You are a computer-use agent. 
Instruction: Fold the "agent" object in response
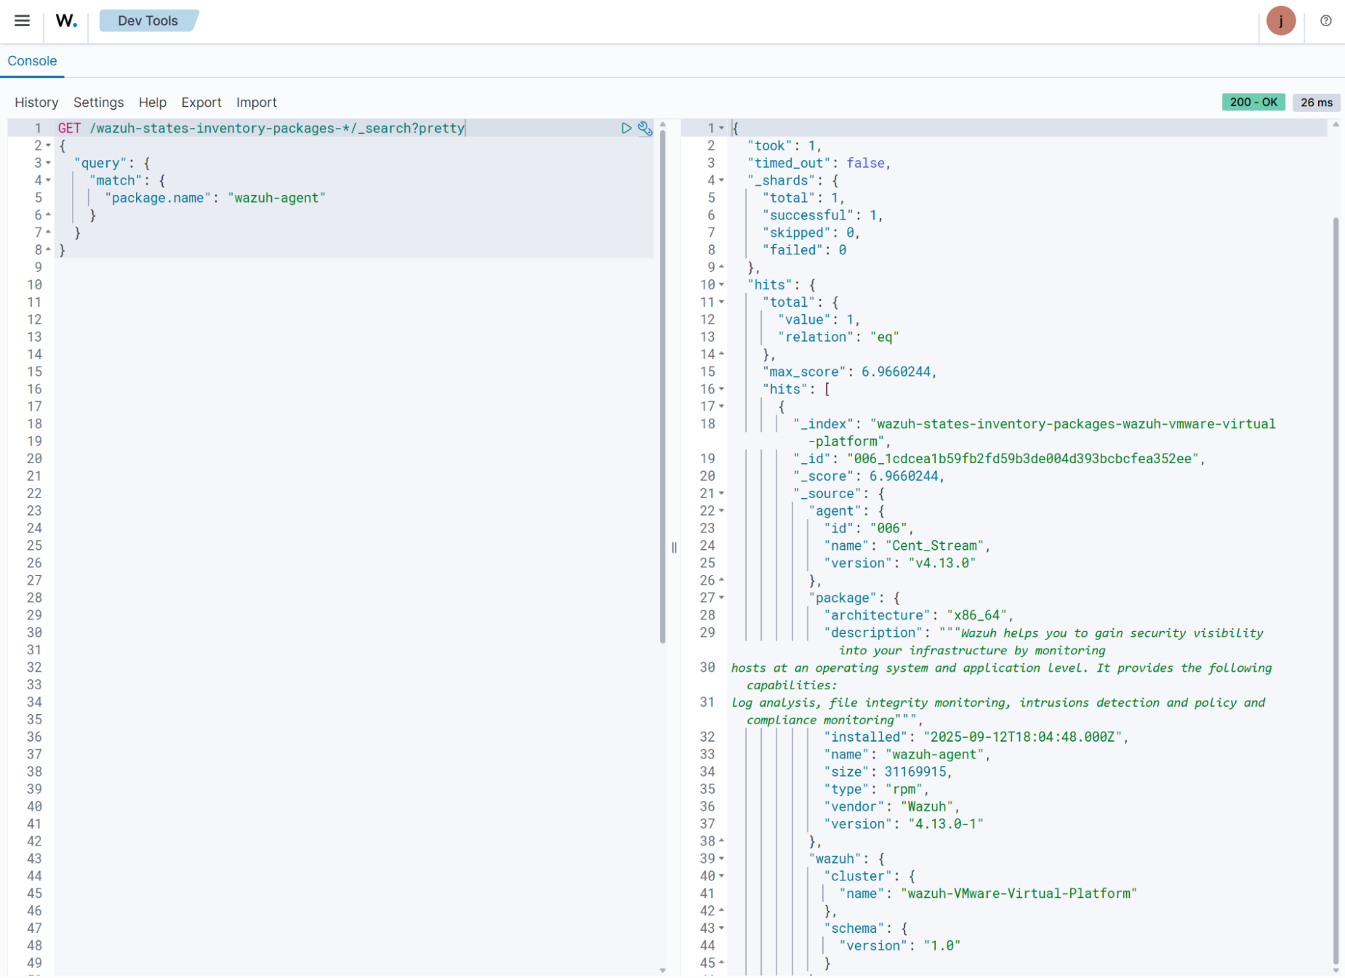point(721,511)
